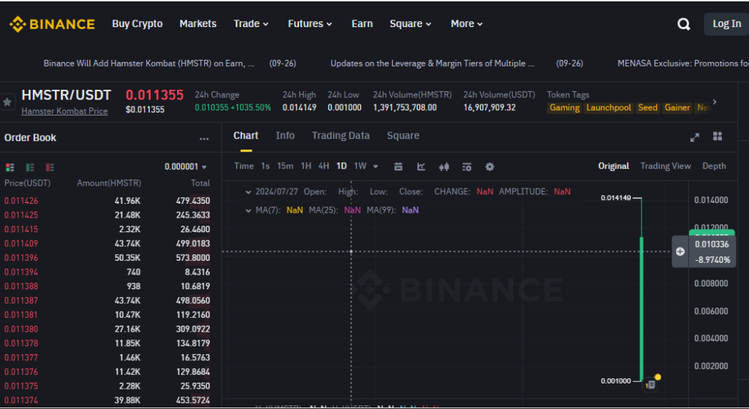The height and width of the screenshot is (409, 749).
Task: Click the 0.011396 ask price row
Action: pyautogui.click(x=107, y=258)
